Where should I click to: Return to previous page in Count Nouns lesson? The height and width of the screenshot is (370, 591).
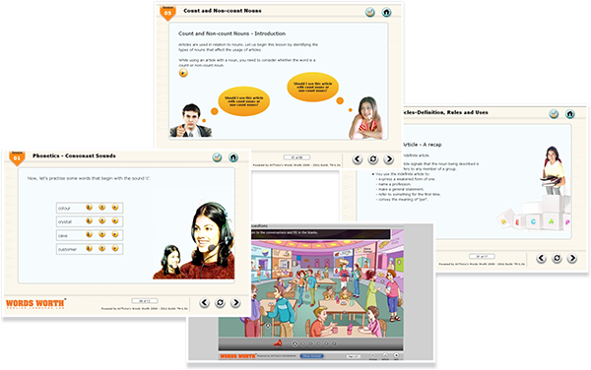[x=358, y=159]
